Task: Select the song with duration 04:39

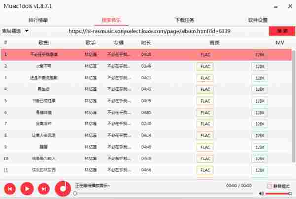Action: 147,101
